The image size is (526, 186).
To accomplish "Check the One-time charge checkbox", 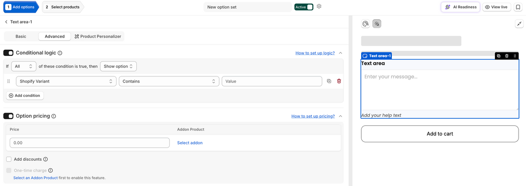I will (9, 170).
